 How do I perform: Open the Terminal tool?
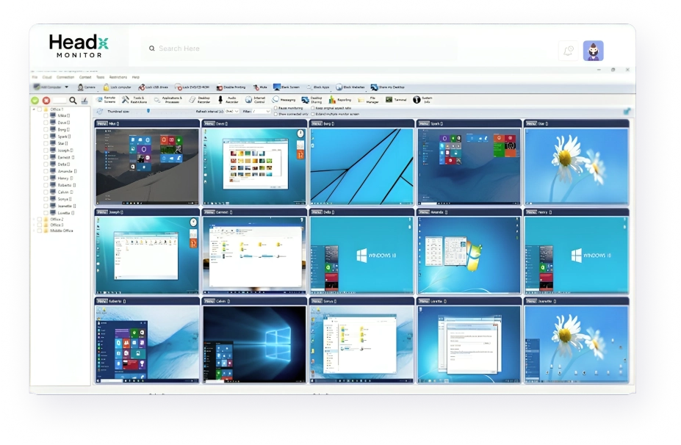click(389, 99)
